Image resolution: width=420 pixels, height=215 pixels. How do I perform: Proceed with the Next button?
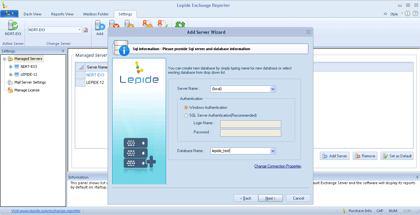coord(270,198)
